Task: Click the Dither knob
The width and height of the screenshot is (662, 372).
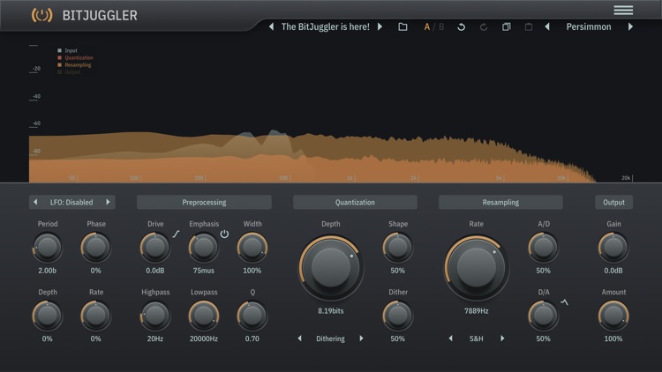Action: pos(397,316)
